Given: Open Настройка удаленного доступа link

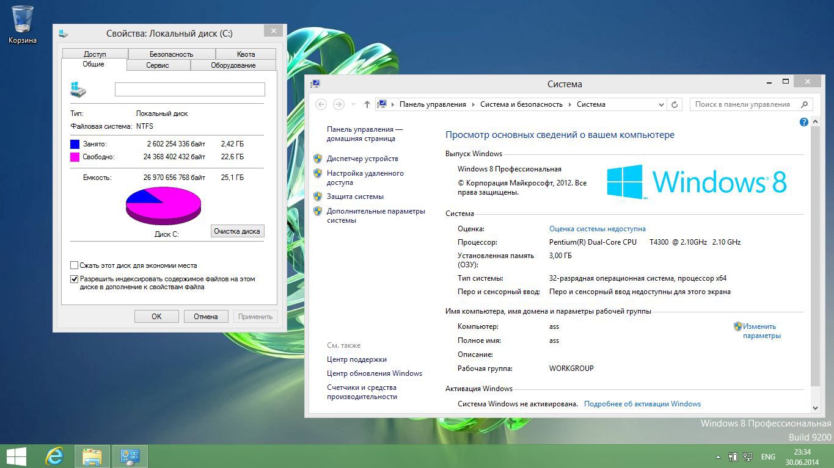Looking at the screenshot, I should pos(365,178).
